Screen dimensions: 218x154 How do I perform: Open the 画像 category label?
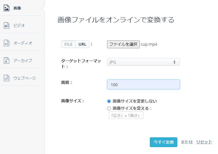point(17,8)
